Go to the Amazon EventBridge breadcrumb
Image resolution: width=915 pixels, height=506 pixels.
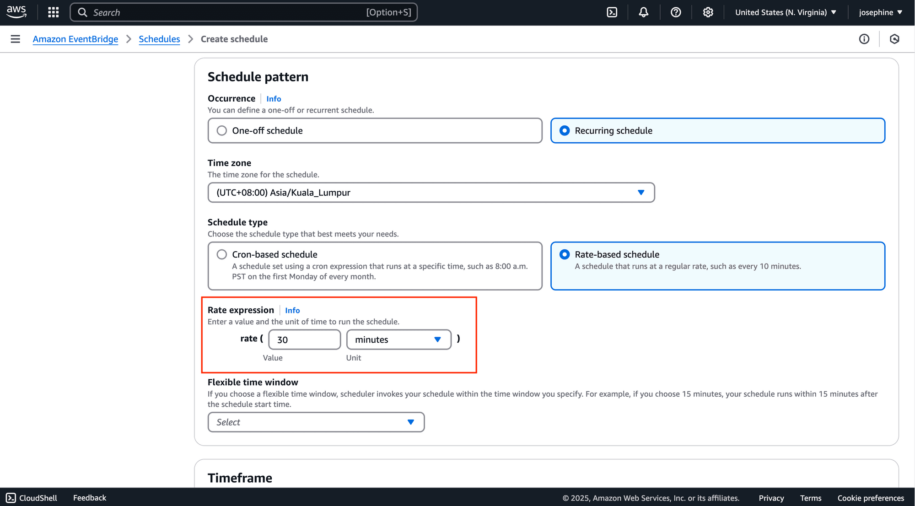point(75,39)
